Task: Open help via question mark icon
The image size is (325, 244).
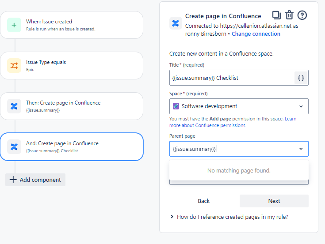Action: [x=302, y=15]
